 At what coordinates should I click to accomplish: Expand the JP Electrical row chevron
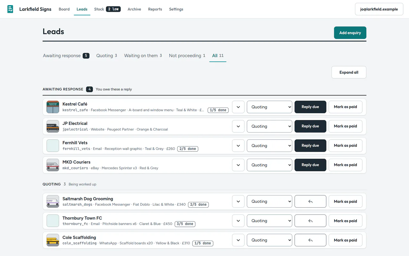(238, 126)
